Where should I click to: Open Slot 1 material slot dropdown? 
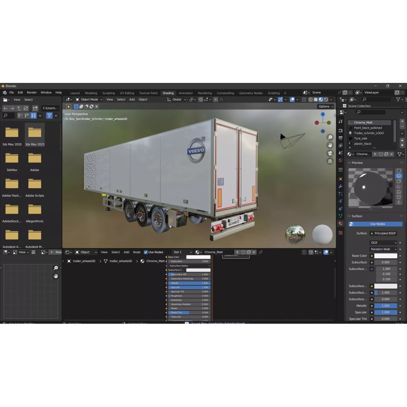pyautogui.click(x=182, y=252)
